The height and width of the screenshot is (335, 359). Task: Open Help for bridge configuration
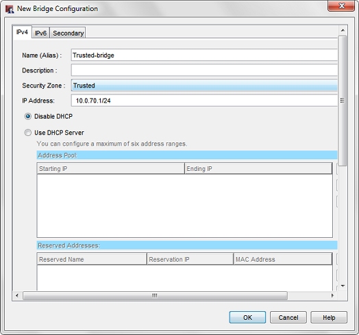tap(329, 317)
